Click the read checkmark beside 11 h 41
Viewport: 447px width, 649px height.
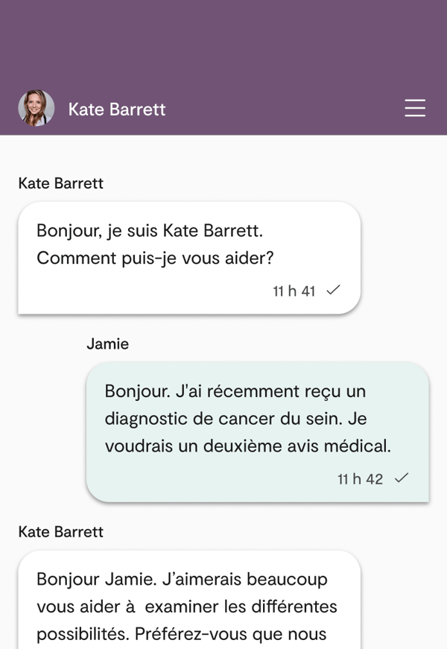tap(334, 290)
